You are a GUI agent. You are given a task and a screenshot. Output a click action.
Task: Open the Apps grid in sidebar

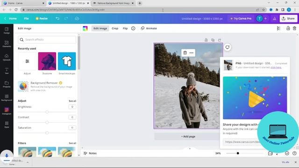tap(7, 125)
